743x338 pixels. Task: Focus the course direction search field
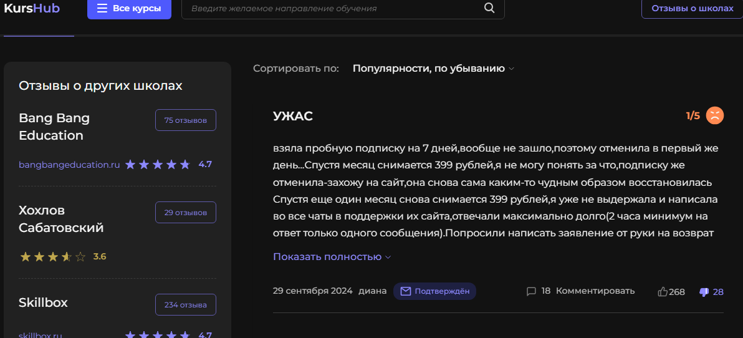(x=343, y=9)
